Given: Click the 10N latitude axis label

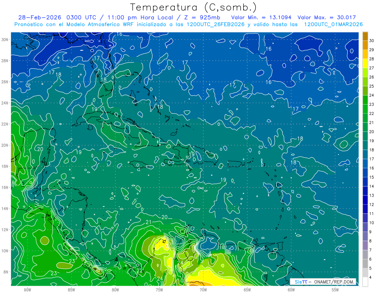Looking at the screenshot, I should (5, 251).
